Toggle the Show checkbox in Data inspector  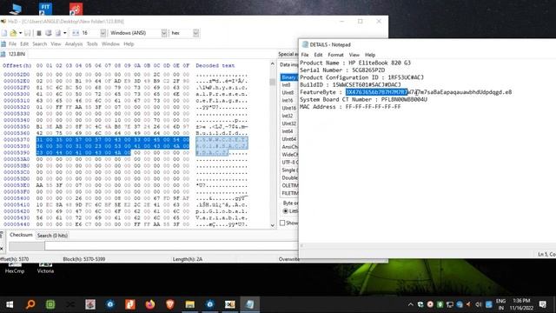(282, 223)
